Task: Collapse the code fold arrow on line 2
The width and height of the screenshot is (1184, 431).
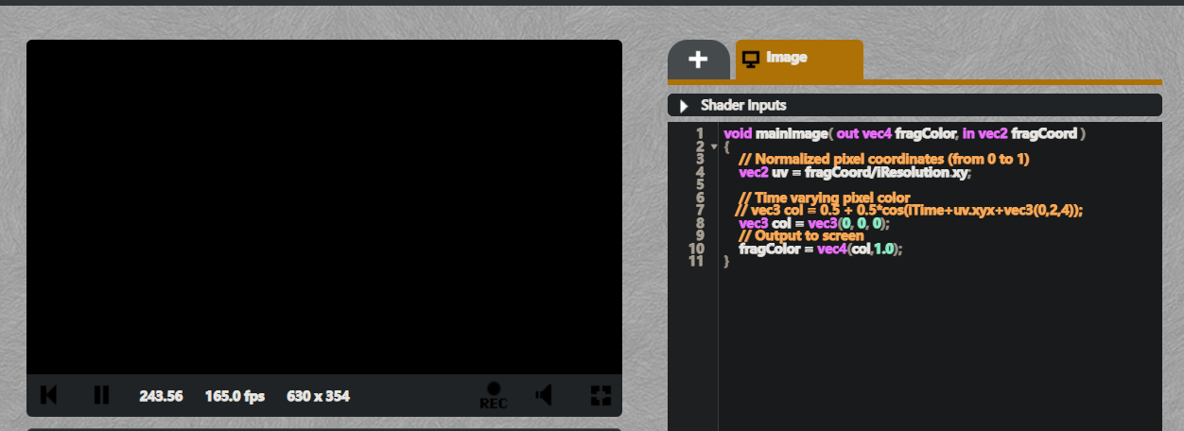Action: (714, 147)
